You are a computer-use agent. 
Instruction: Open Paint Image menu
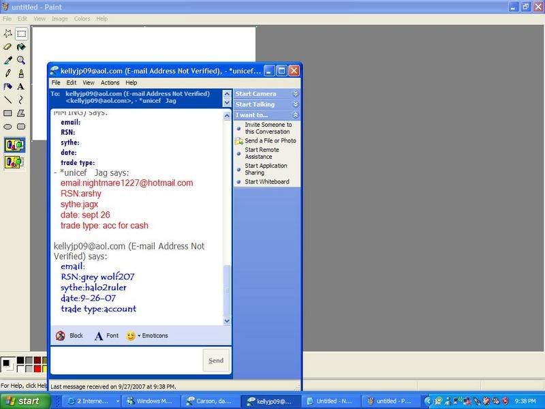(59, 19)
